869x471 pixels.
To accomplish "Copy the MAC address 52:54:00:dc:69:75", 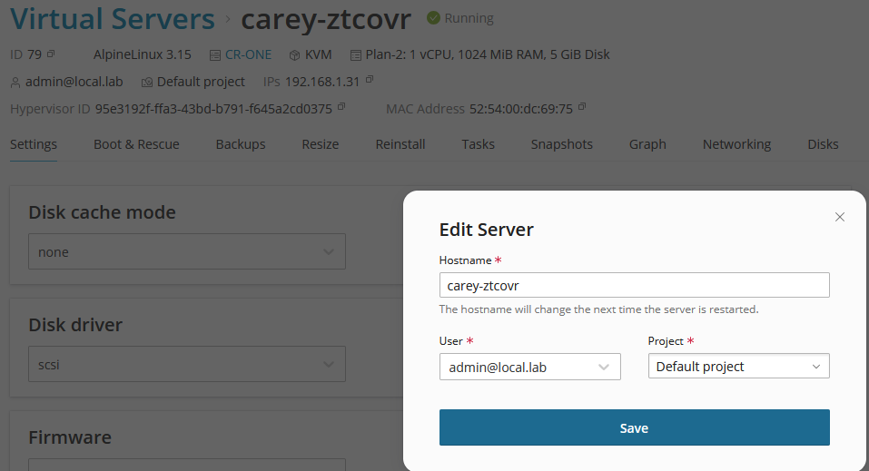I will point(582,106).
